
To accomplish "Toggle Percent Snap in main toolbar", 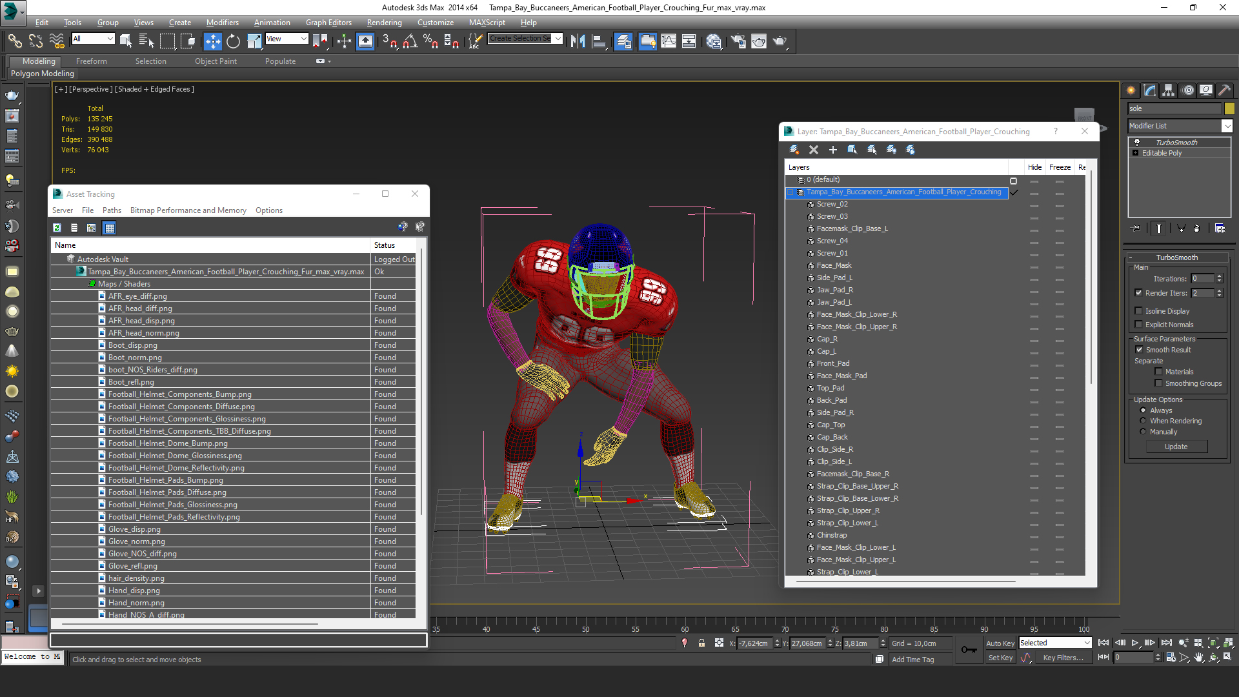I will pyautogui.click(x=430, y=41).
